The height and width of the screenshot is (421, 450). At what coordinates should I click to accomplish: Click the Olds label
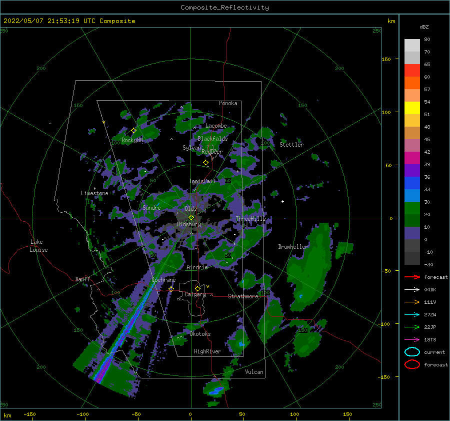pos(190,208)
